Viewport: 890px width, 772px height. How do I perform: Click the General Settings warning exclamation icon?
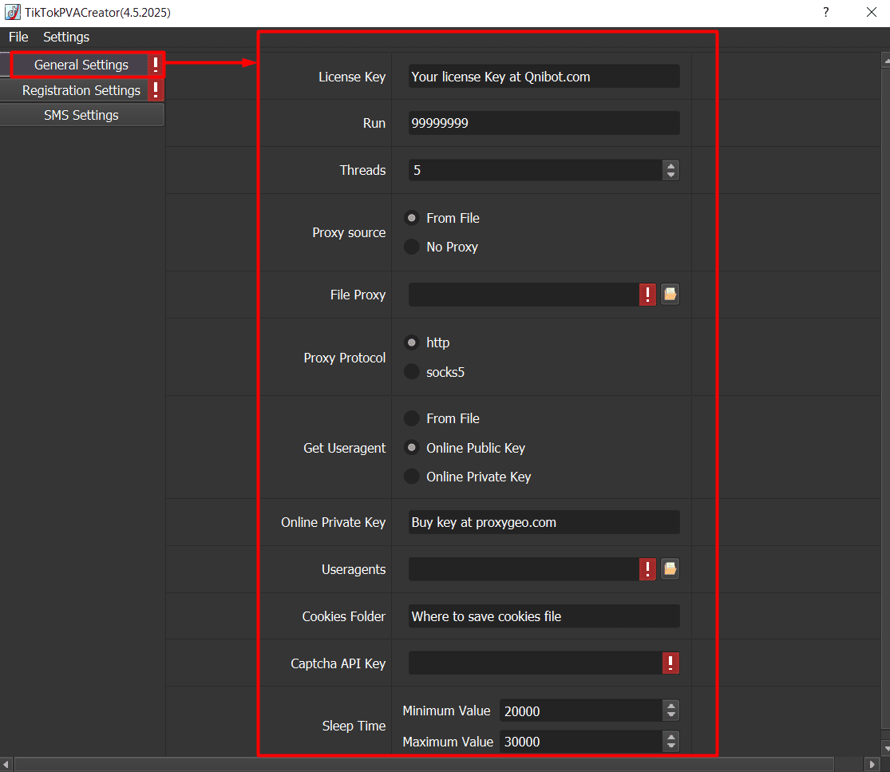coord(156,64)
